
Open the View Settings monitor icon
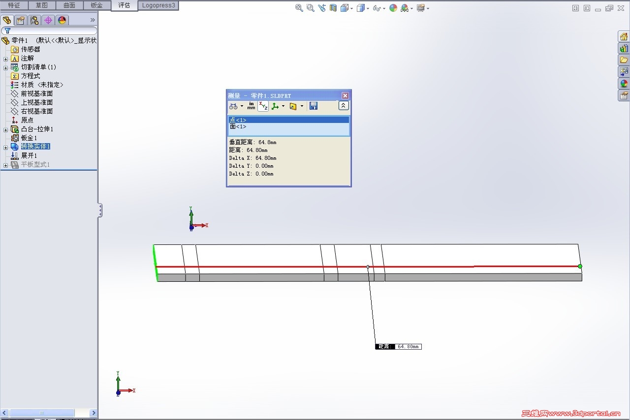point(420,8)
